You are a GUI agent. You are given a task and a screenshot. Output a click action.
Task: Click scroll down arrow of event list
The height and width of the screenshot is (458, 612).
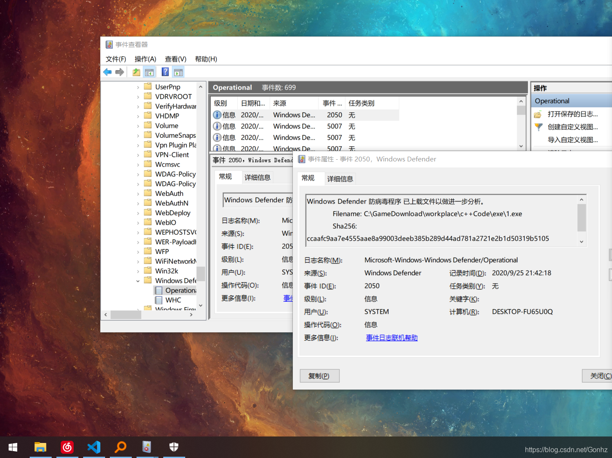point(521,146)
